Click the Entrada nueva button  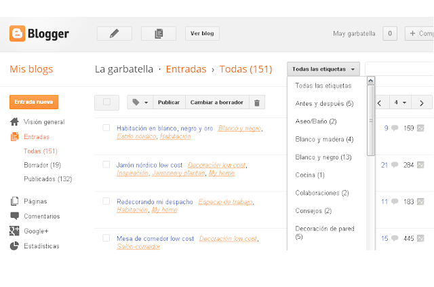34,102
